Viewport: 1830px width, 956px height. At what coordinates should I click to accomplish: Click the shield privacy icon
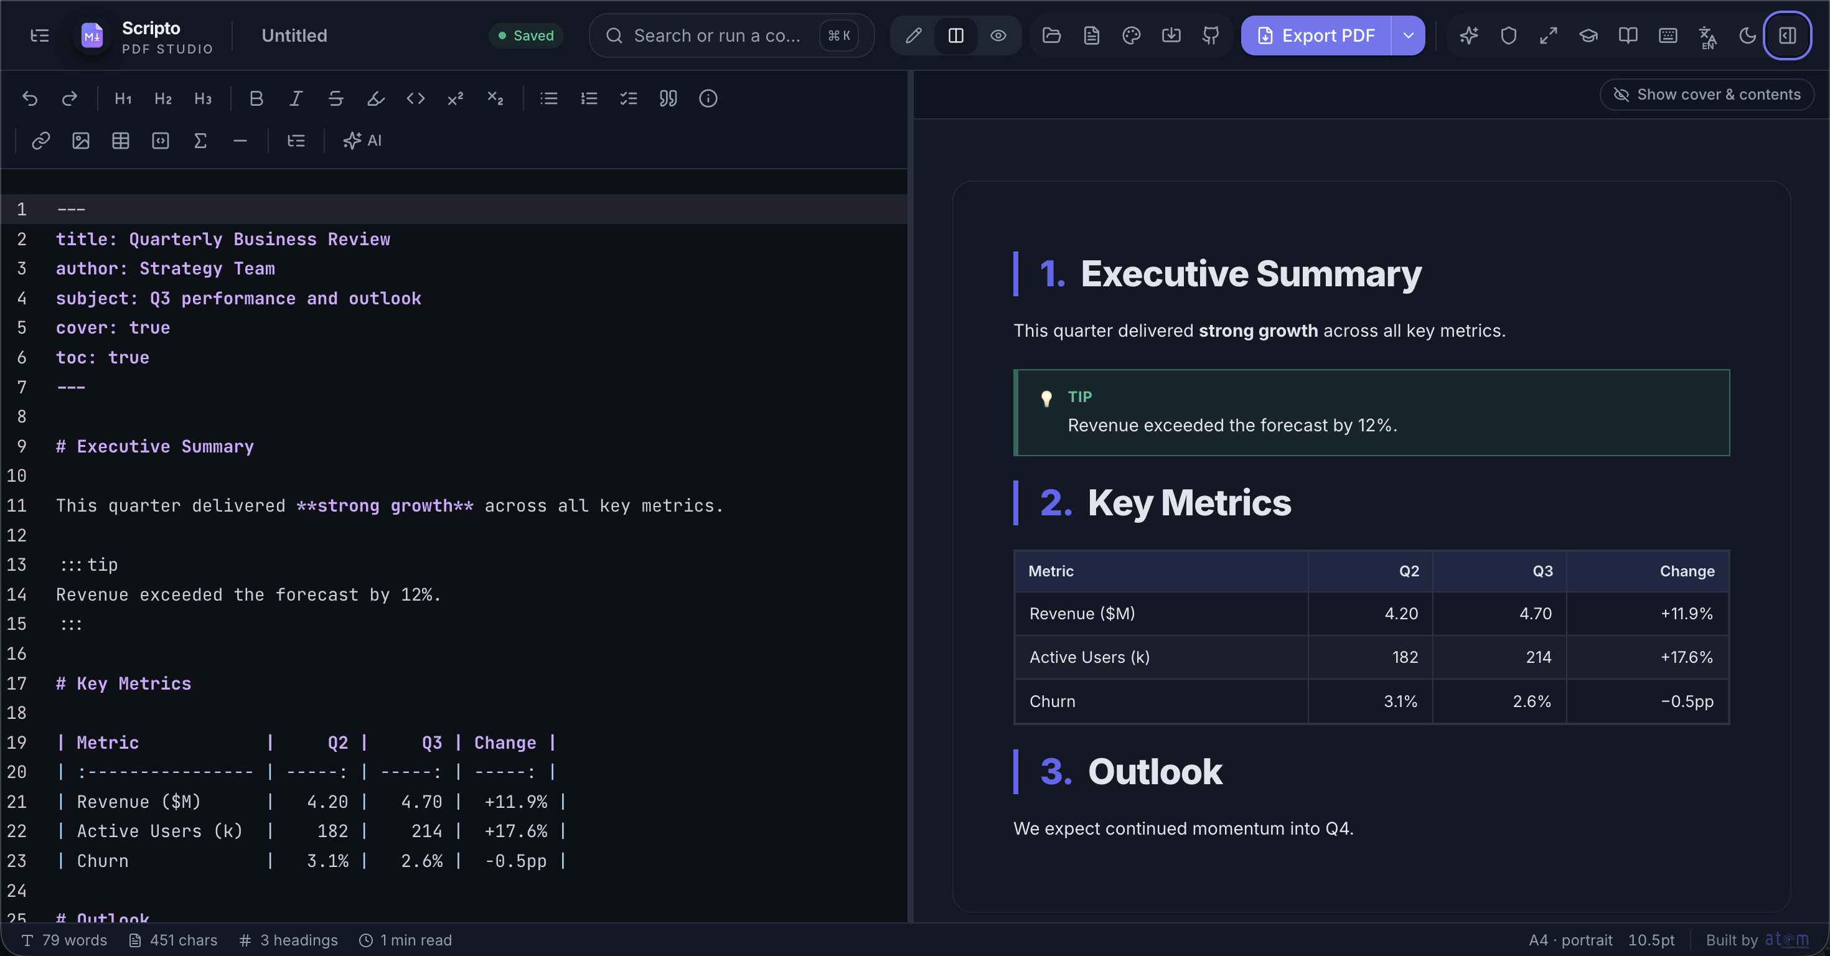[1509, 35]
